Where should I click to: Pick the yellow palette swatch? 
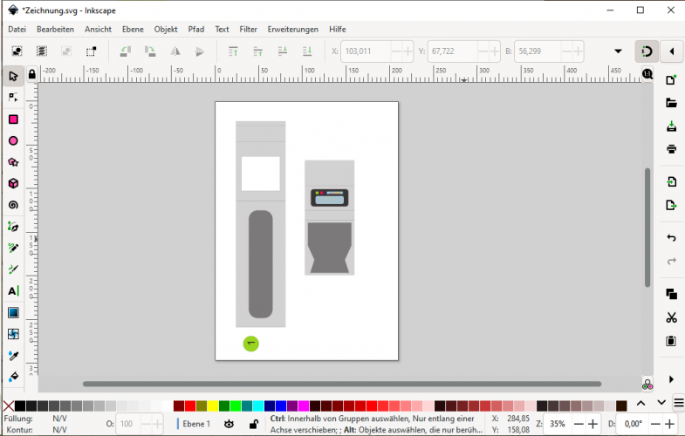tap(213, 406)
